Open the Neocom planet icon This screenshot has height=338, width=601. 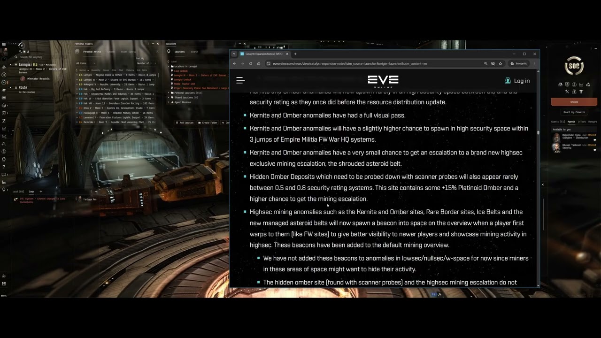(4, 90)
